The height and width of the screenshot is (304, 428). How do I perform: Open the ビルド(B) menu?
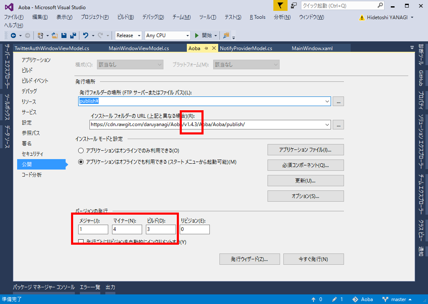pos(125,17)
